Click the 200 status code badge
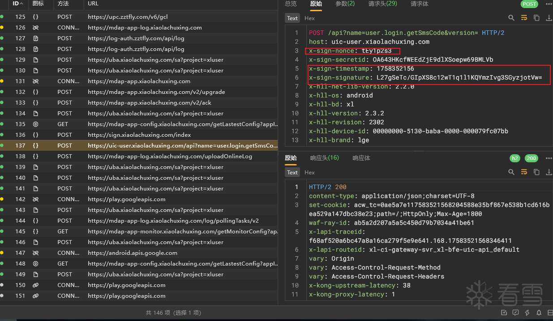Screen dimensions: 553x321 pos(531,158)
